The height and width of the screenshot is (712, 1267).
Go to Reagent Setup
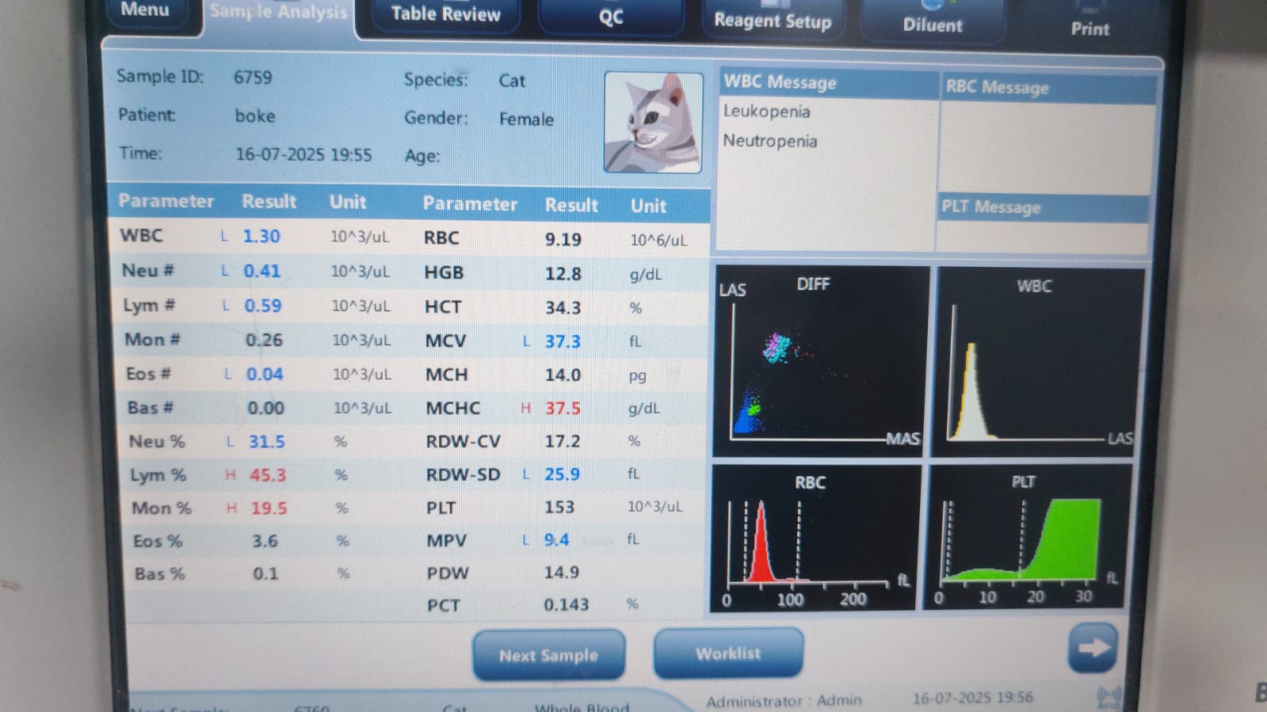tap(773, 21)
